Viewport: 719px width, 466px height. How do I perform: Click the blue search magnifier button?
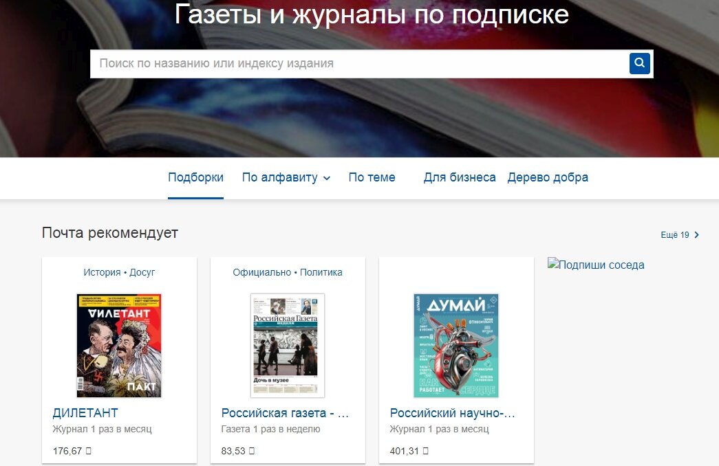[x=640, y=63]
